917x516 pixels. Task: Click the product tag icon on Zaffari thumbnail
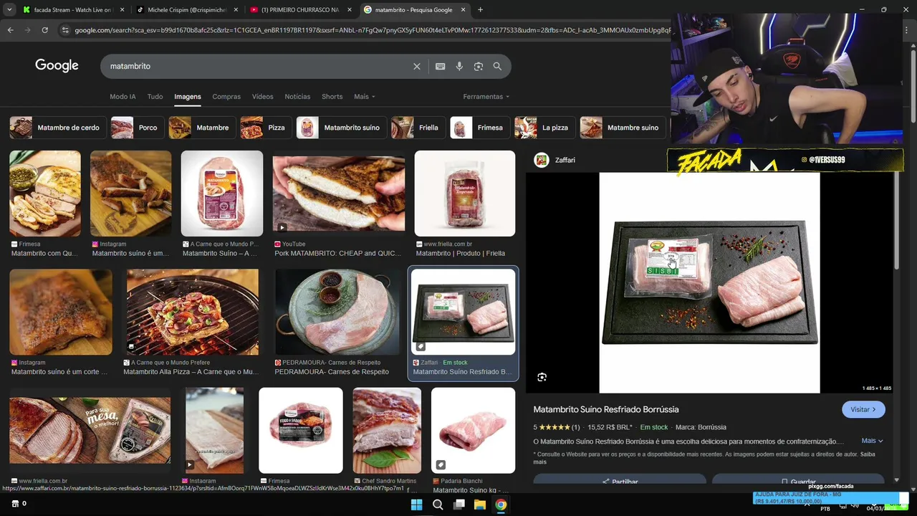[x=421, y=346]
